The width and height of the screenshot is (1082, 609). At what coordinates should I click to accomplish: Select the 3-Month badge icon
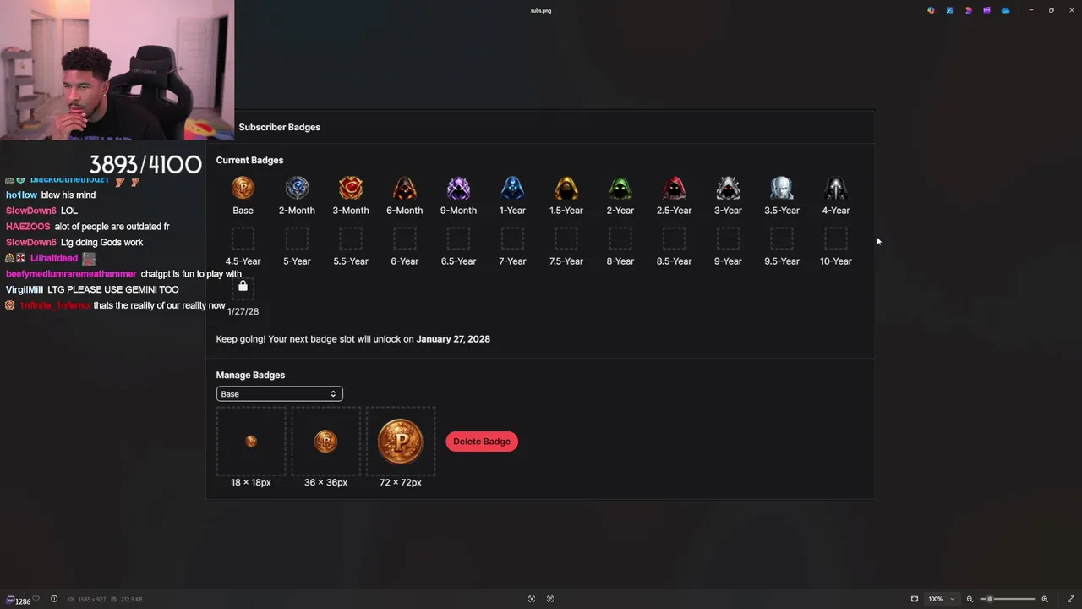click(351, 188)
